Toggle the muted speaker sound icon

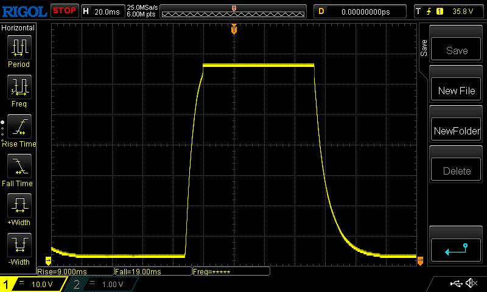471,283
